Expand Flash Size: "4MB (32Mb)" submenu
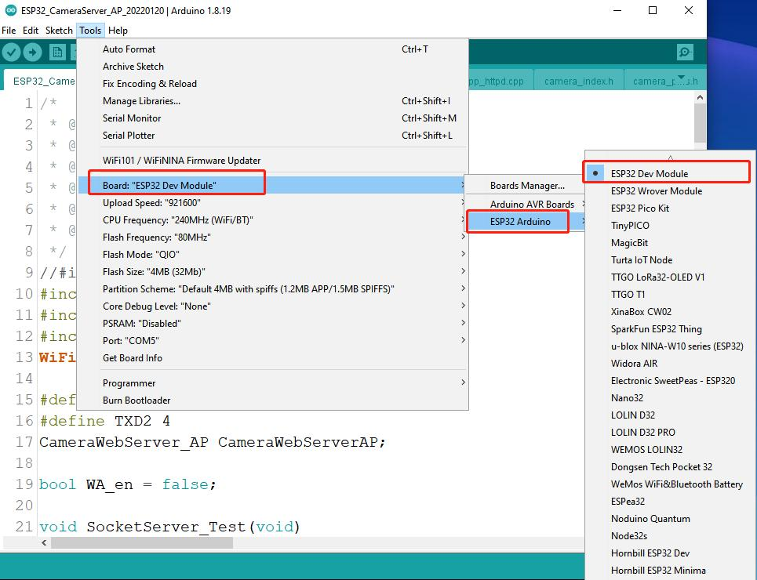Screen dimensions: 757x580 coord(273,272)
